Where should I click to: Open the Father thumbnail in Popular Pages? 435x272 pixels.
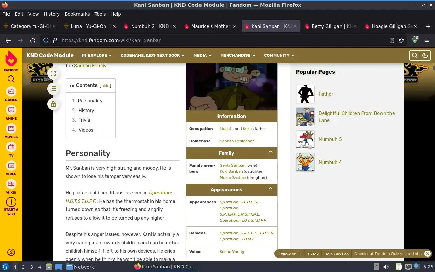click(305, 94)
